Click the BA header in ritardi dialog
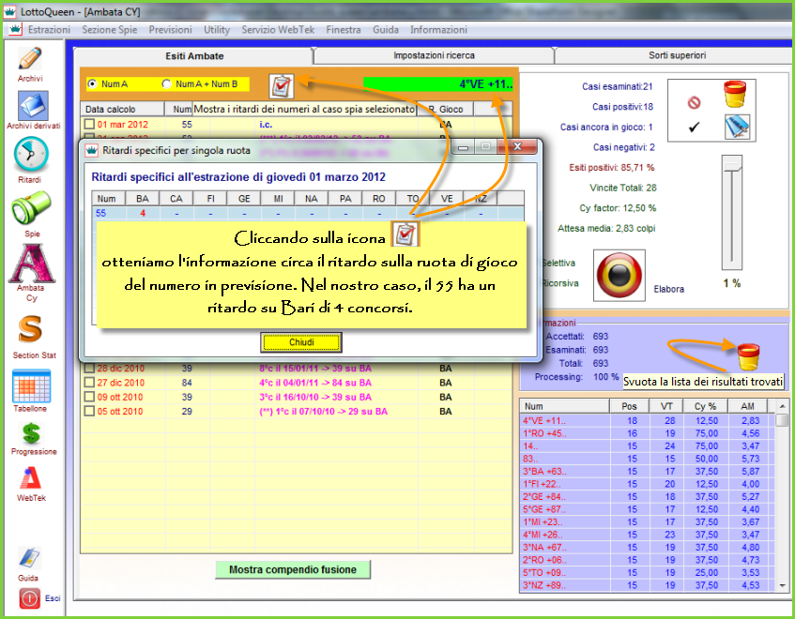 tap(143, 199)
